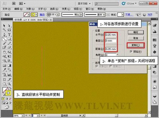
Task: Select the Pen tool
Action: pyautogui.click(x=4, y=34)
